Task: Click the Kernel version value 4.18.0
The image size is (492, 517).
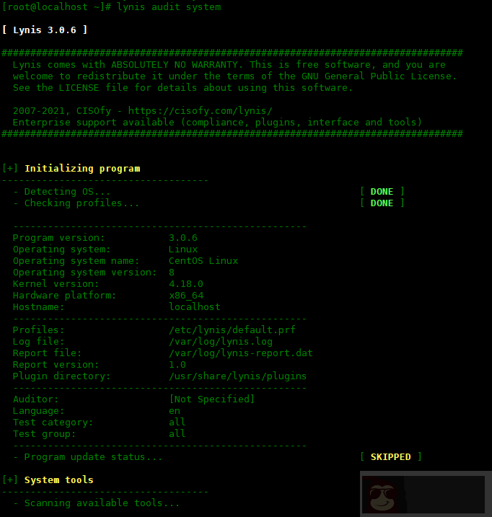Action: point(186,284)
